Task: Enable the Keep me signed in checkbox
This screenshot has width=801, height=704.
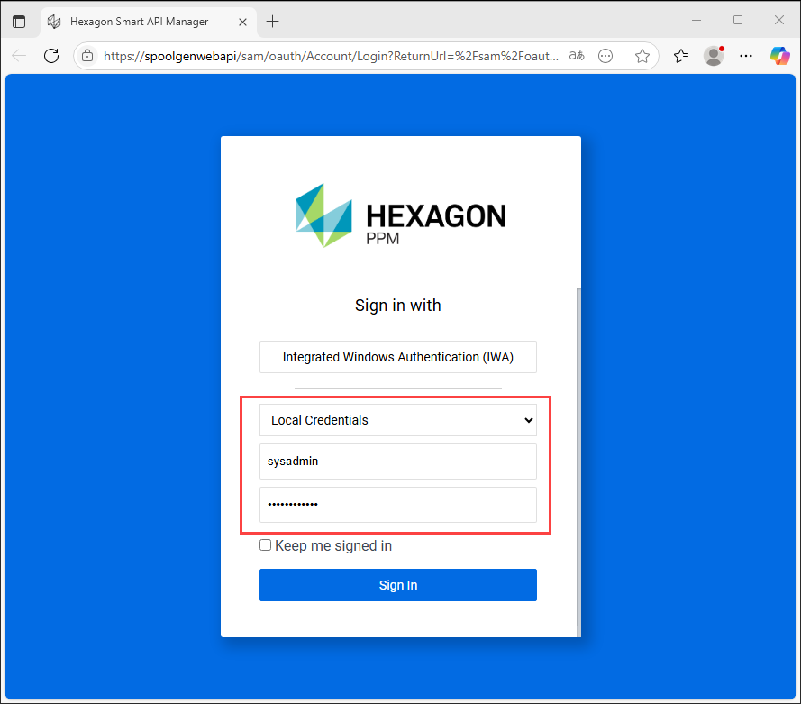Action: click(265, 545)
